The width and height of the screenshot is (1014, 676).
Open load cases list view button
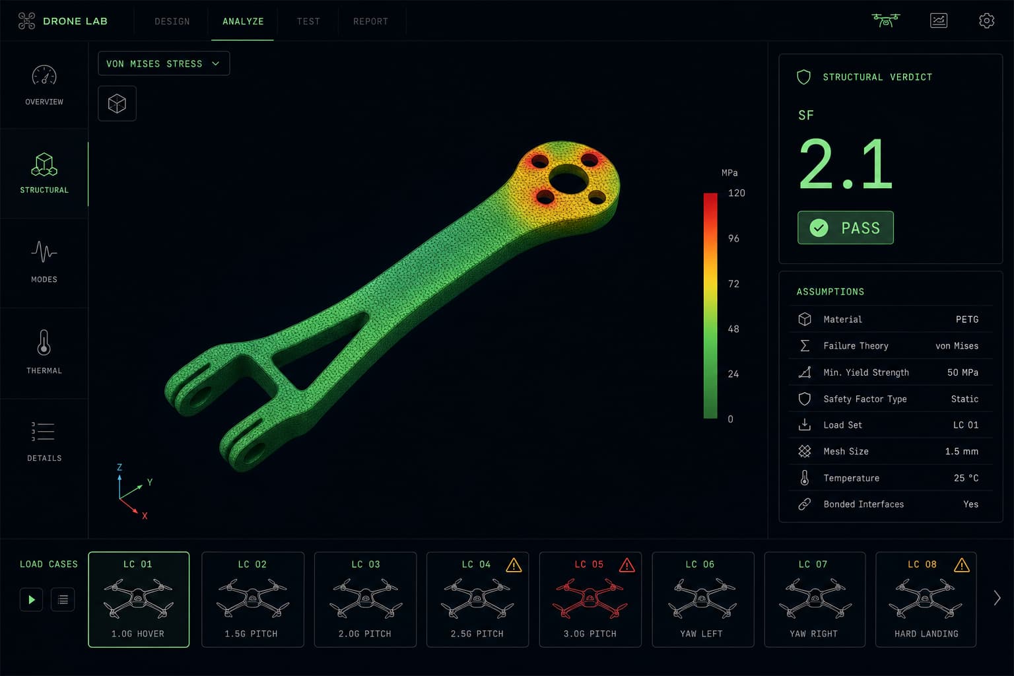[x=63, y=599]
